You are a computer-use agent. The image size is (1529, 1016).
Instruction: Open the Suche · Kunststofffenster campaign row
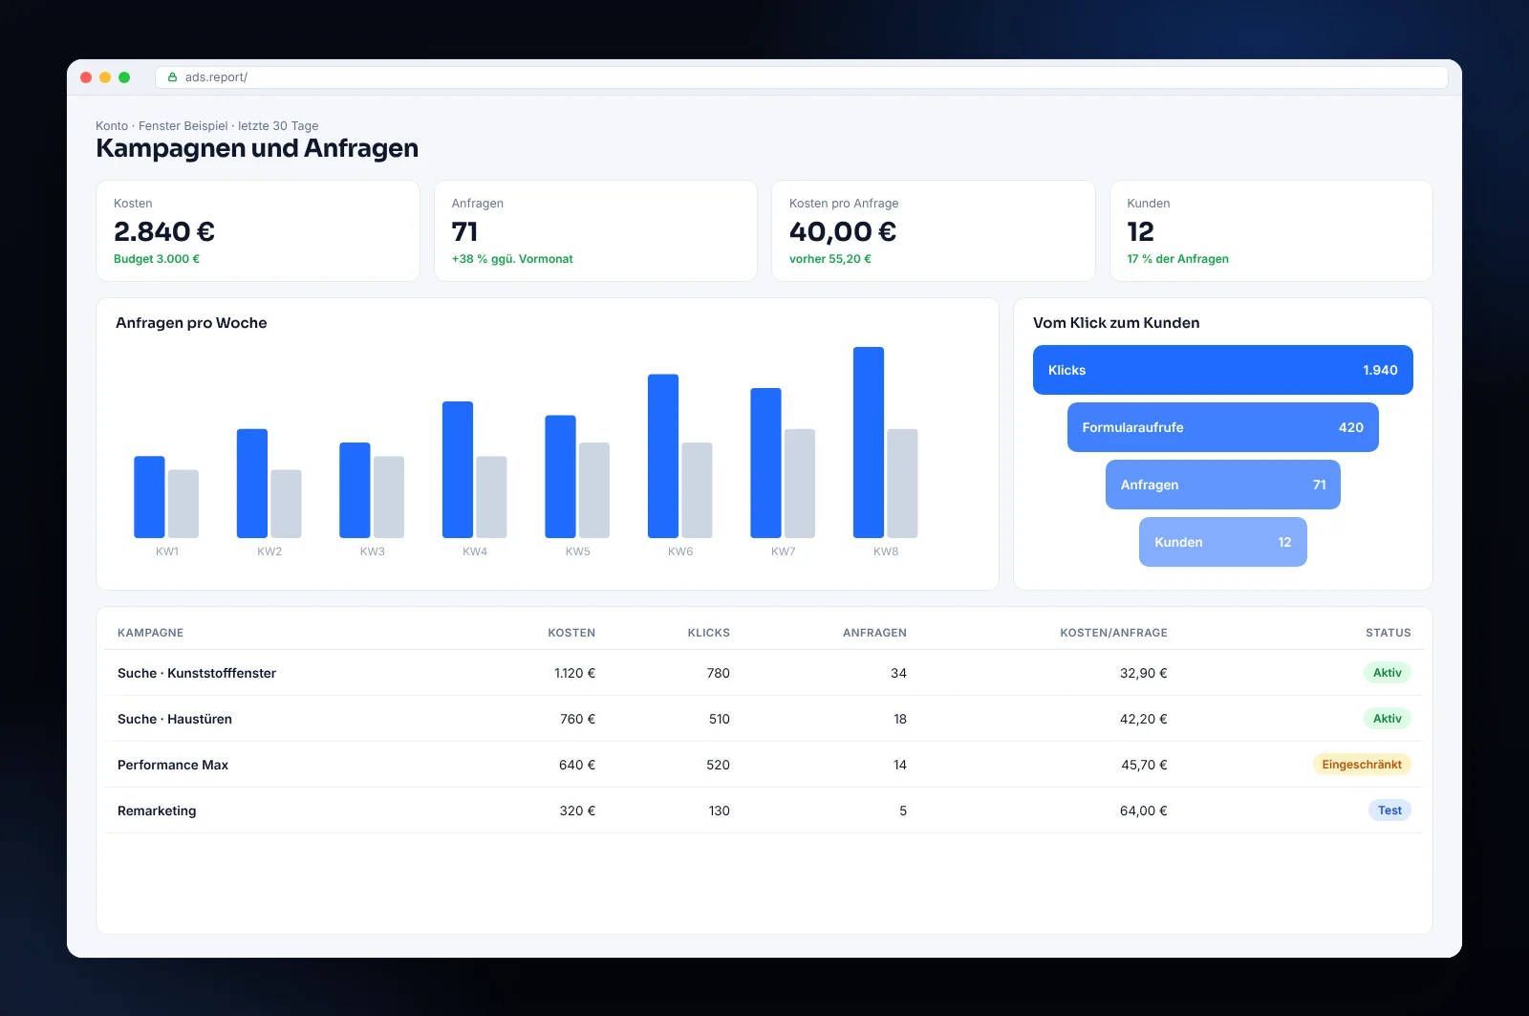pos(764,673)
